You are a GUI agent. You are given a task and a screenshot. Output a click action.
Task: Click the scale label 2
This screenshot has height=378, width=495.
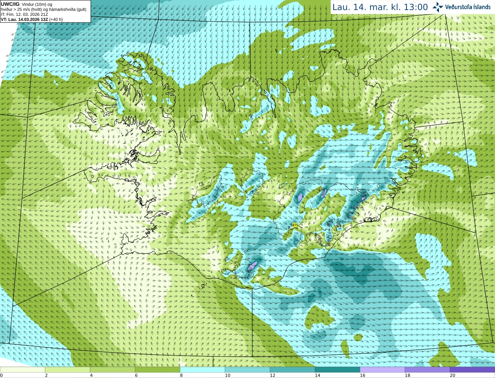46,375
